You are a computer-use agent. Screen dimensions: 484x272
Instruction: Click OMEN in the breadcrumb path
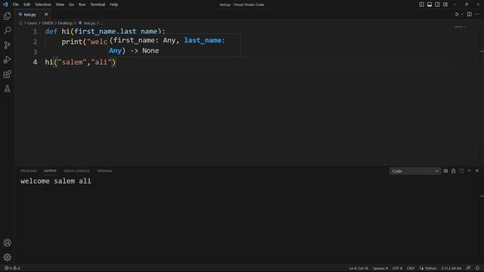pos(48,23)
